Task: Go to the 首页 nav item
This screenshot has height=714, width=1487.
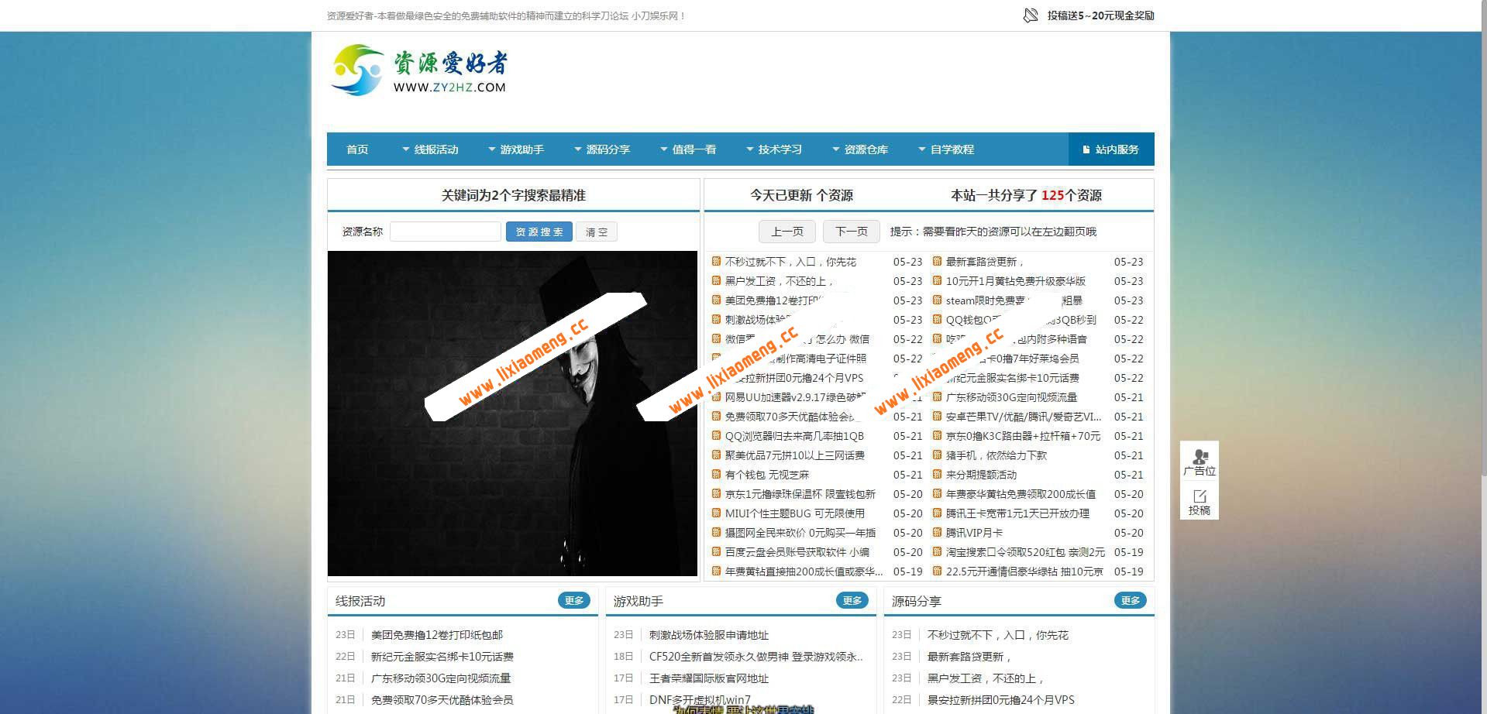Action: tap(357, 149)
